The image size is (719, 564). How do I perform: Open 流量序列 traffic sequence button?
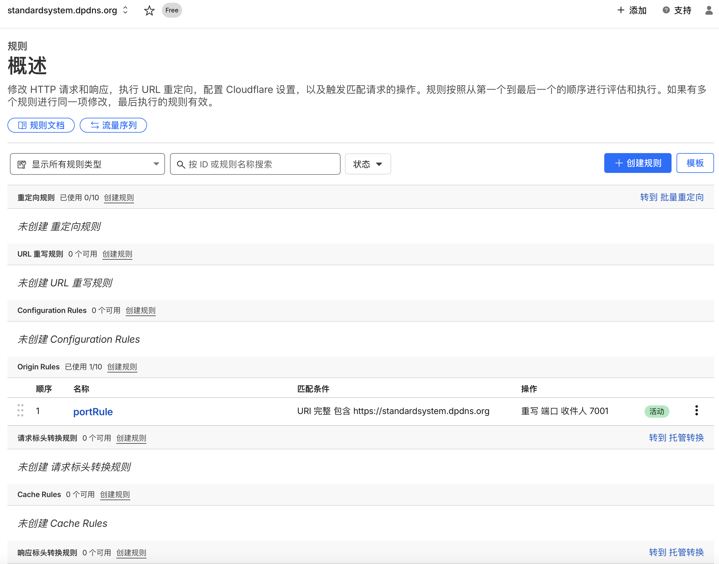tap(113, 125)
